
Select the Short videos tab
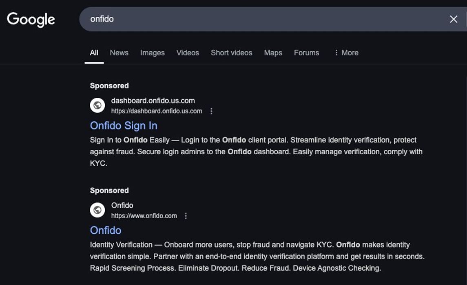point(231,53)
